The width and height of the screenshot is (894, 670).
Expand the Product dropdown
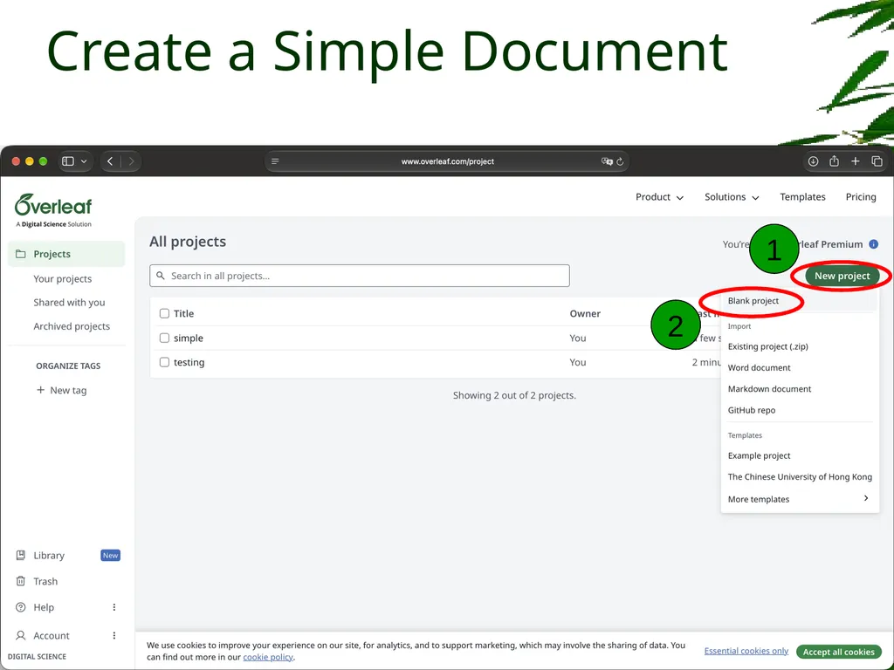tap(659, 197)
